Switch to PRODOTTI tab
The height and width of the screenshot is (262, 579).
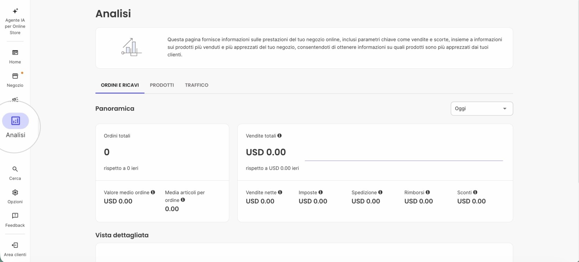[x=162, y=85]
